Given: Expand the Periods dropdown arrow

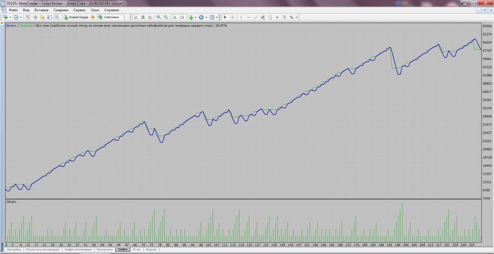Looking at the screenshot, I should 206,17.
